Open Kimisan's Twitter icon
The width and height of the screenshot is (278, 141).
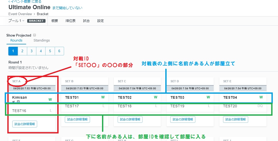click(14, 102)
